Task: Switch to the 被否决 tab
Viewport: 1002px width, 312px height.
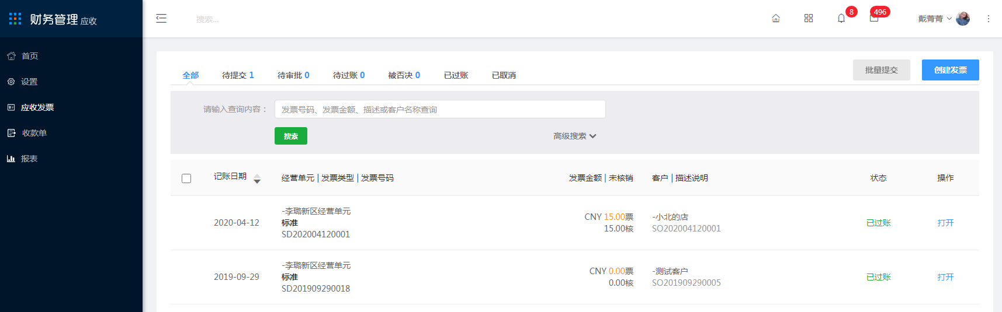Action: click(404, 75)
